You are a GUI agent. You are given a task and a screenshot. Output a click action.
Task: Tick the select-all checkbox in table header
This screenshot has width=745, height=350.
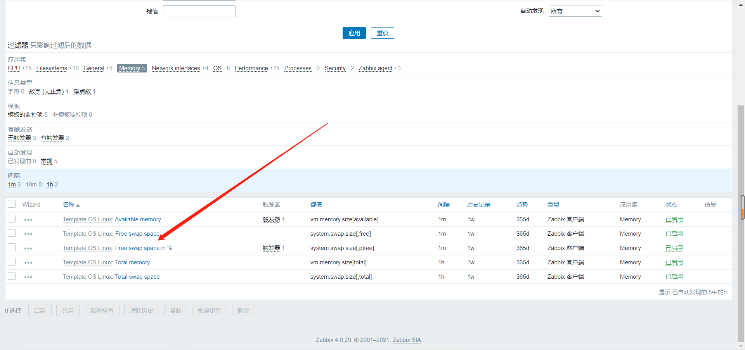(x=12, y=204)
